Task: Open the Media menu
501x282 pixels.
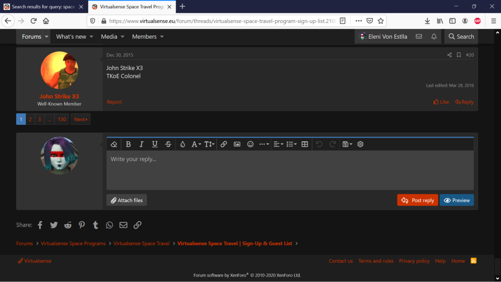Action: (113, 36)
